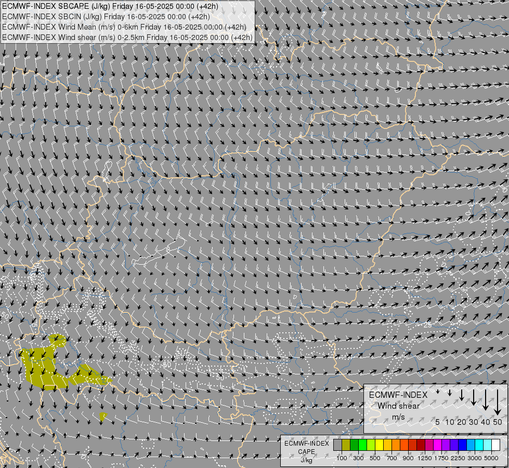The width and height of the screenshot is (509, 468).
Task: Click the 'Wind shear' legend heading
Action: pyautogui.click(x=398, y=406)
